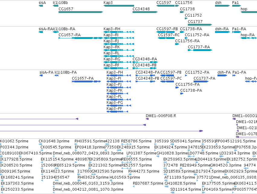Viewport: 257px width, 194px height.
Task: Click the Pa1-PA protein label
Action: click(239, 72)
